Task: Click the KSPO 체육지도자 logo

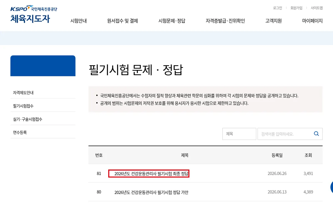Action: click(34, 14)
